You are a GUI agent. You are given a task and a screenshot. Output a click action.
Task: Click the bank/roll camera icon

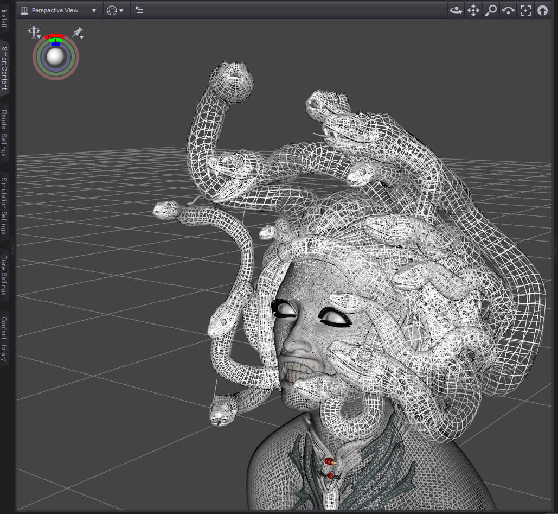[x=508, y=10]
